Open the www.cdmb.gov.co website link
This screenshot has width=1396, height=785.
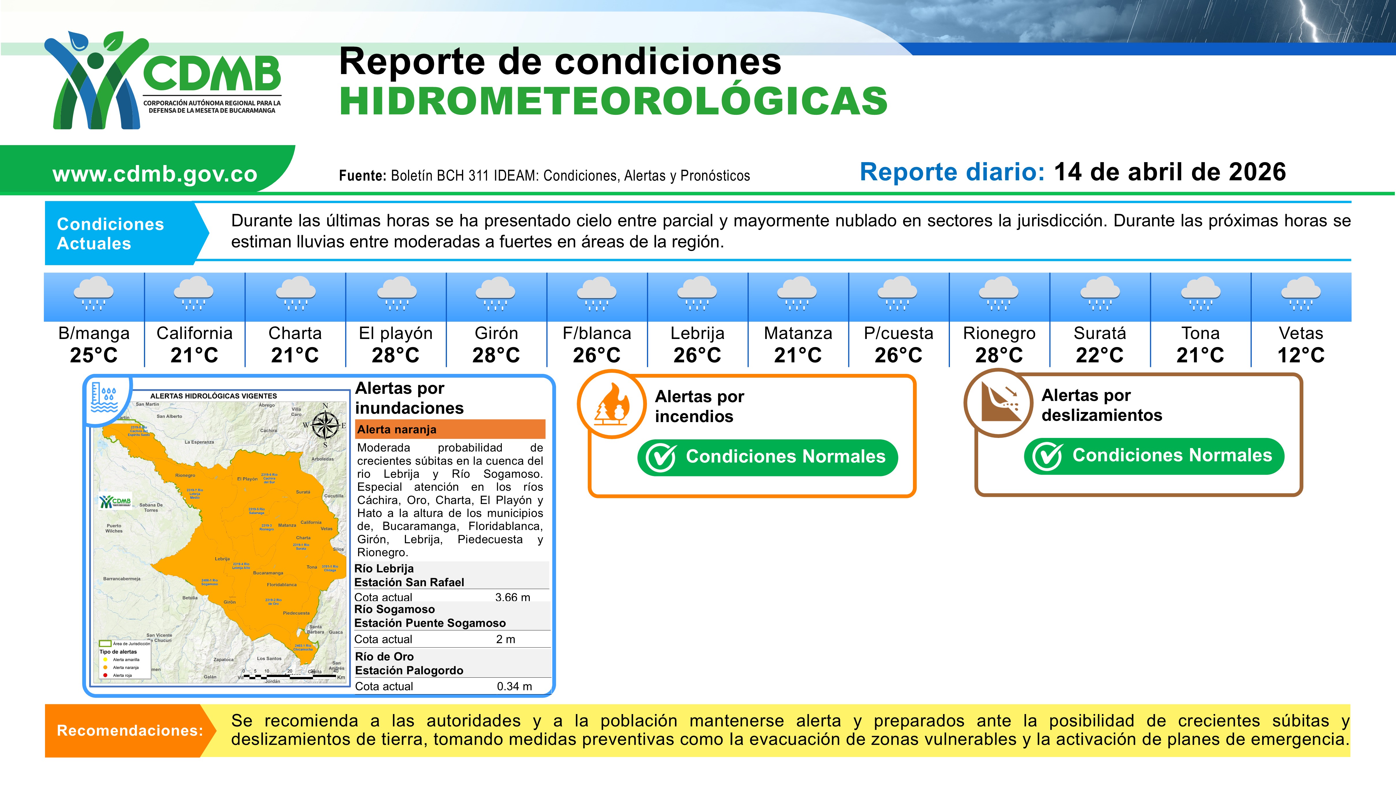154,174
